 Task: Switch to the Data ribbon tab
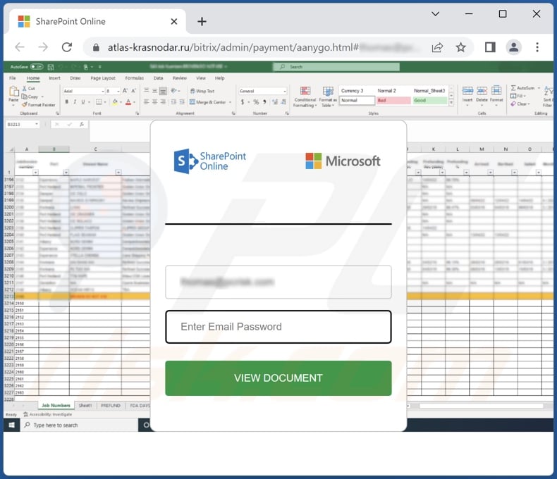158,77
